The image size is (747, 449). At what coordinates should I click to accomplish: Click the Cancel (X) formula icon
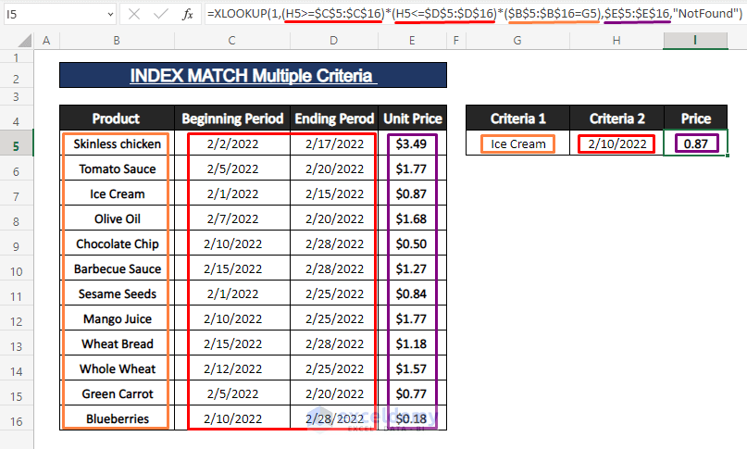134,14
